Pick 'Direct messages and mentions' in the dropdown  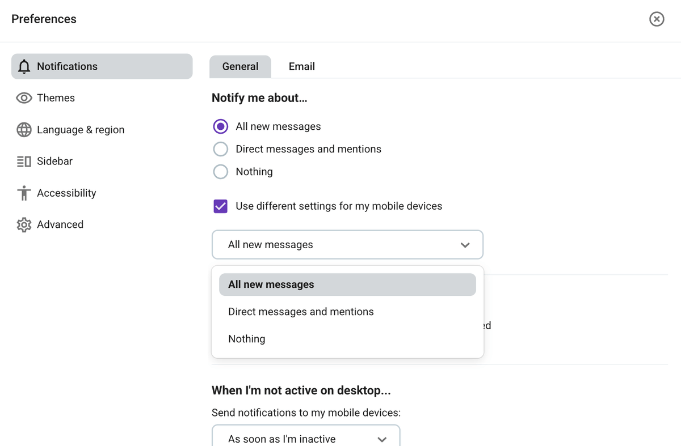301,311
